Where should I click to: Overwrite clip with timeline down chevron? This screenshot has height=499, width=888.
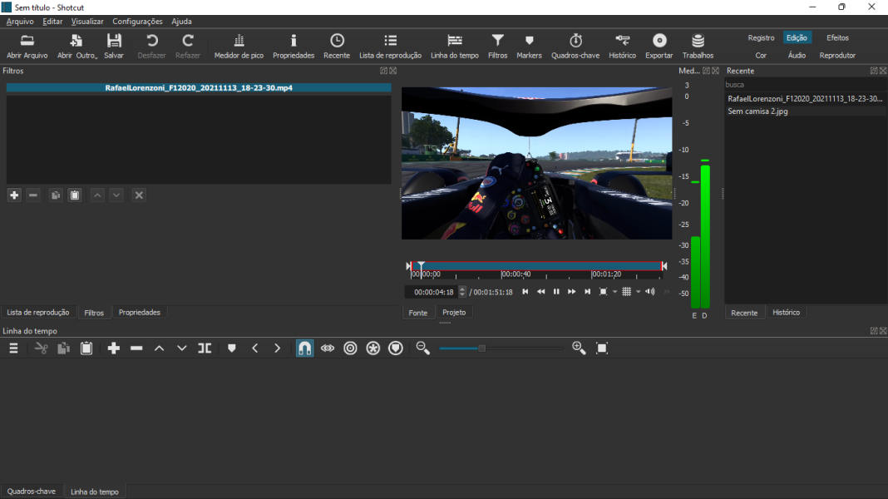coord(182,348)
